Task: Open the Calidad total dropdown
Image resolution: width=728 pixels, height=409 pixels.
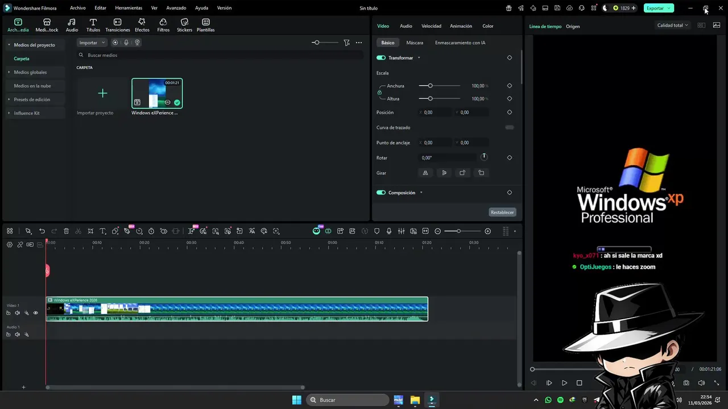Action: (672, 26)
